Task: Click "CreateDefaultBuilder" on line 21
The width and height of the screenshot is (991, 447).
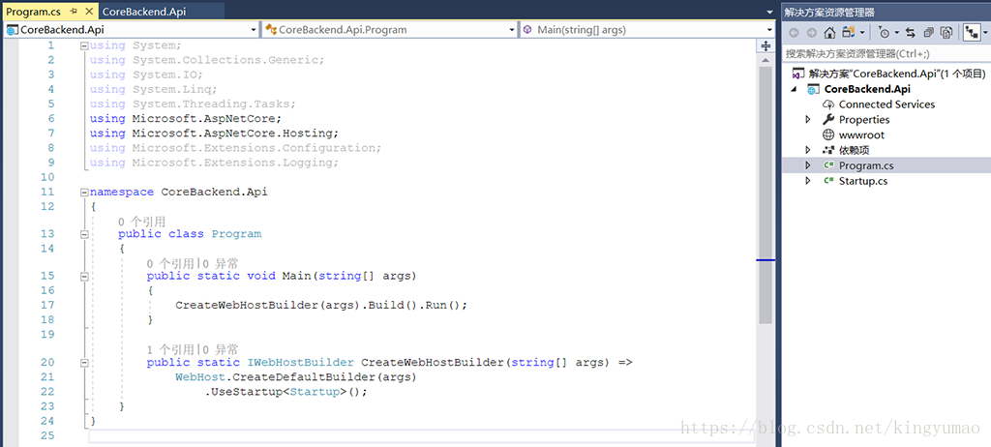Action: 303,377
